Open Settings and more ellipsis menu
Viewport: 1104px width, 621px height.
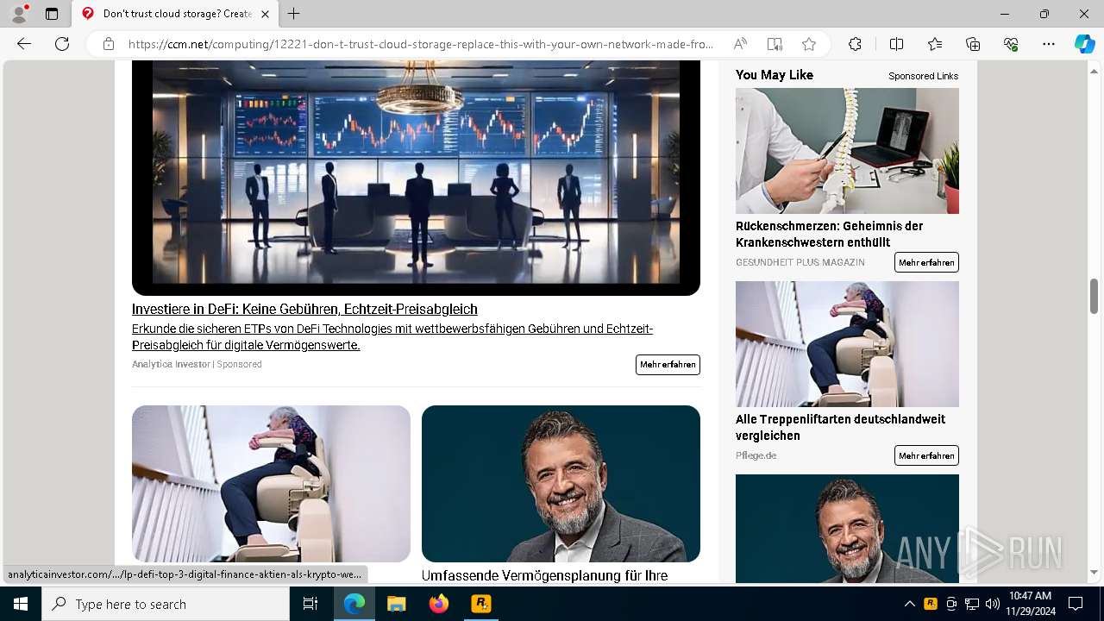pos(1049,44)
